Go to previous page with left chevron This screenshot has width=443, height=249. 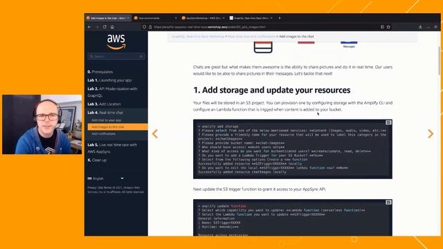(155, 133)
